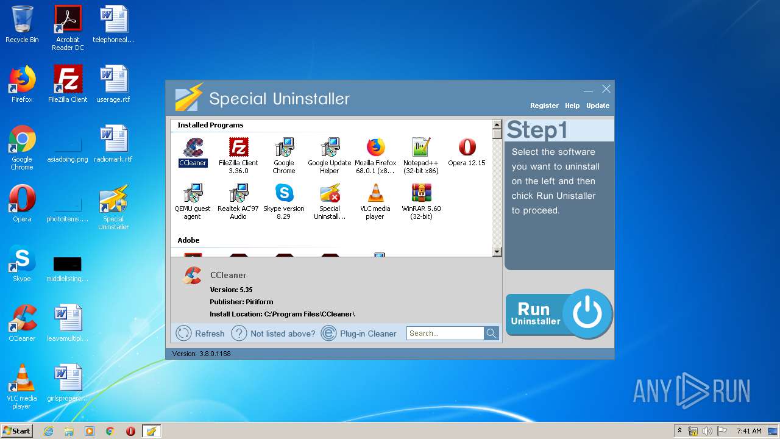Select Realtek AC'97 Audio program icon

pos(238,201)
